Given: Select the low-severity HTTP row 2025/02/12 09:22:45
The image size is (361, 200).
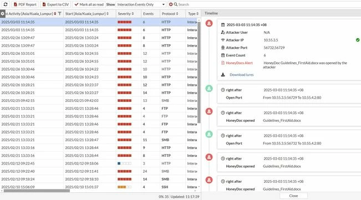Looking at the screenshot, I should tap(99, 163).
